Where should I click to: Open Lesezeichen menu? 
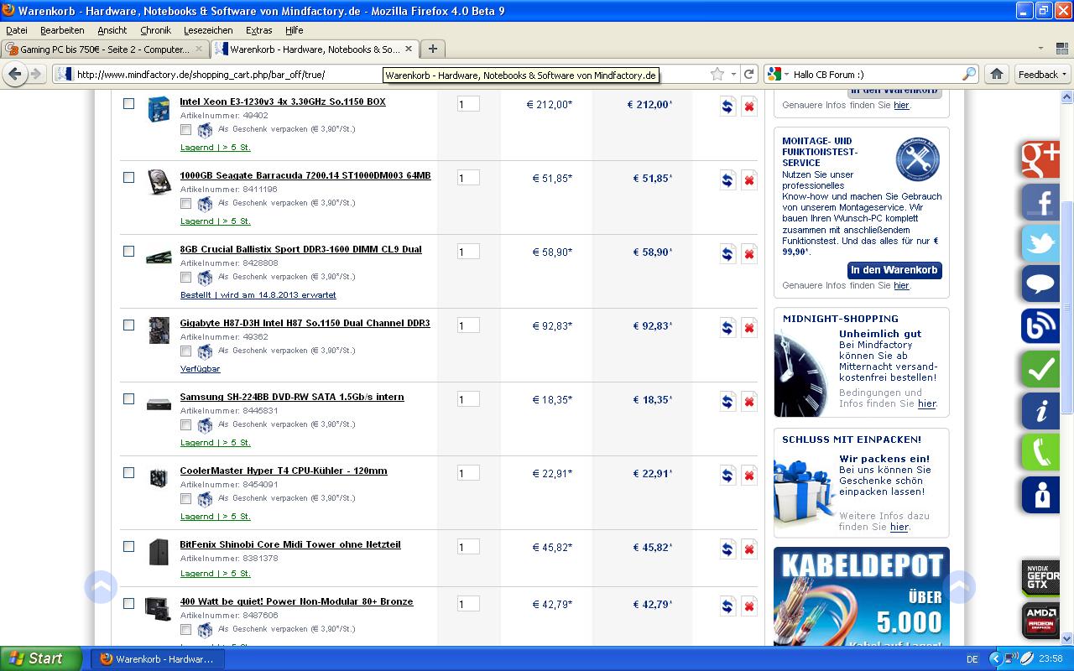[x=208, y=30]
